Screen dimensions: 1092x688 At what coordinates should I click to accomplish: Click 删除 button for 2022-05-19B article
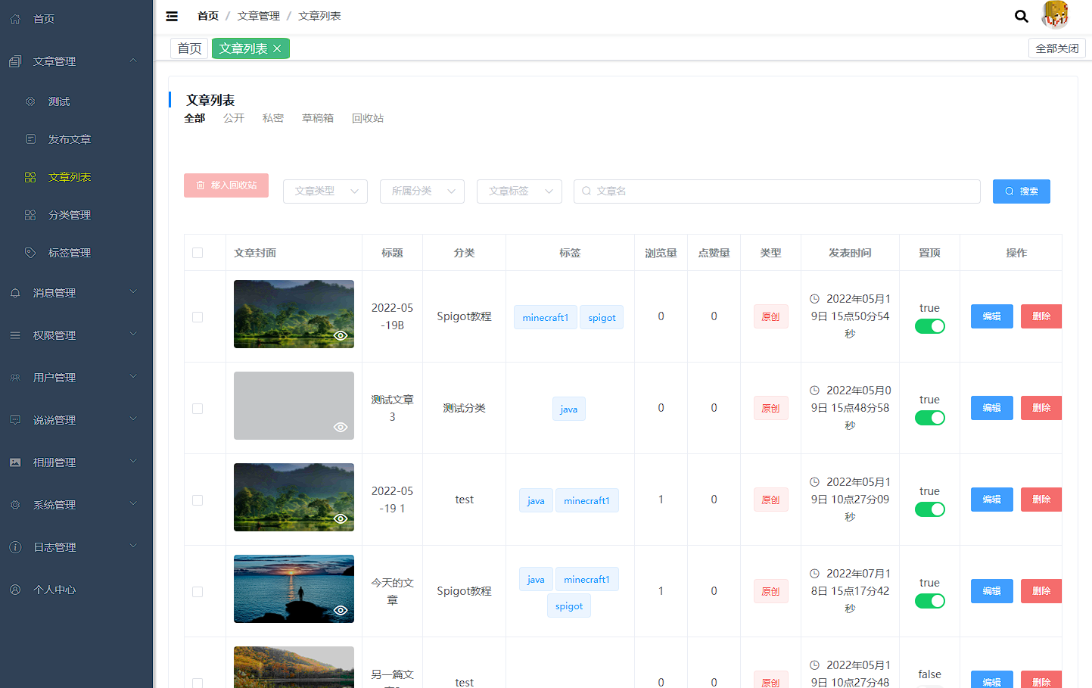[1041, 316]
